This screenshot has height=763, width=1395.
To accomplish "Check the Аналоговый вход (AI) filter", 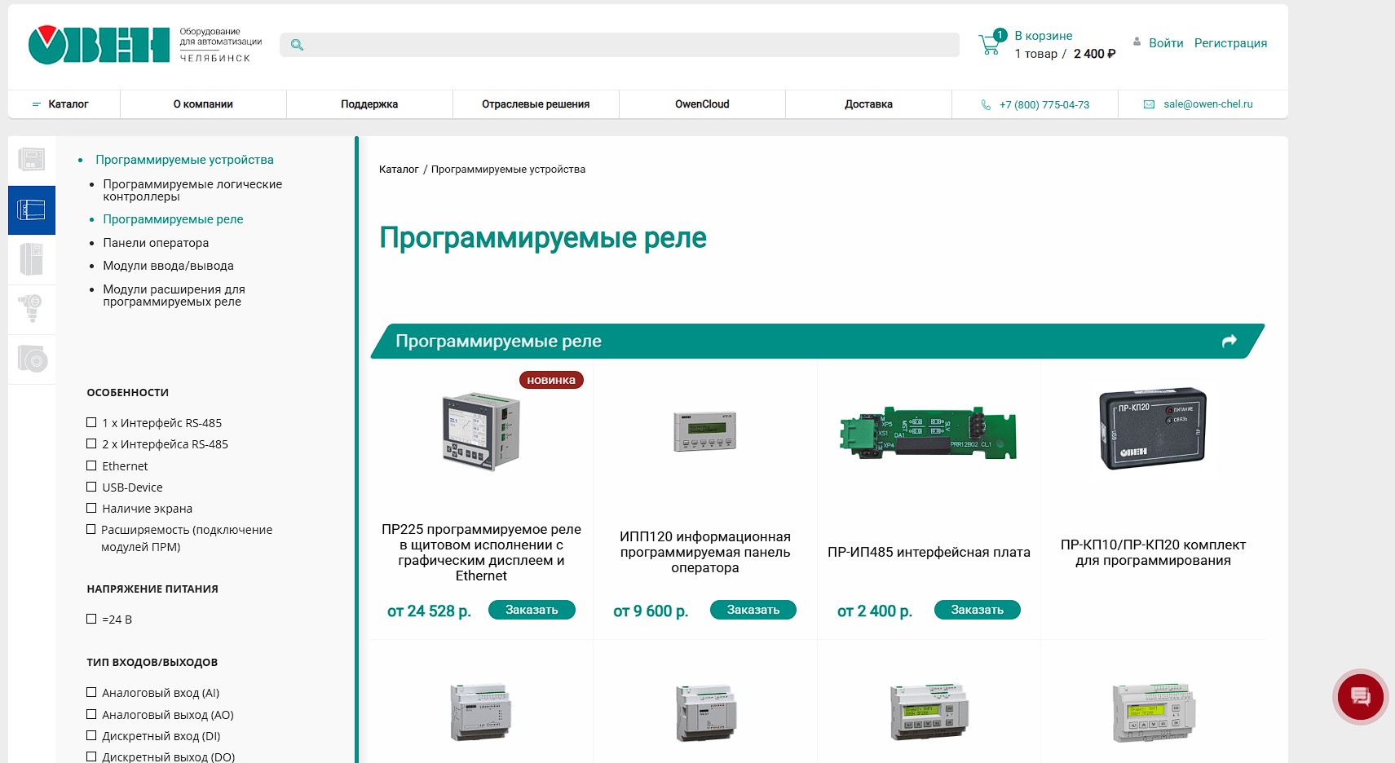I will tap(91, 692).
